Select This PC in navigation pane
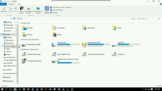The height and width of the screenshot is (91, 162). click(x=8, y=35)
